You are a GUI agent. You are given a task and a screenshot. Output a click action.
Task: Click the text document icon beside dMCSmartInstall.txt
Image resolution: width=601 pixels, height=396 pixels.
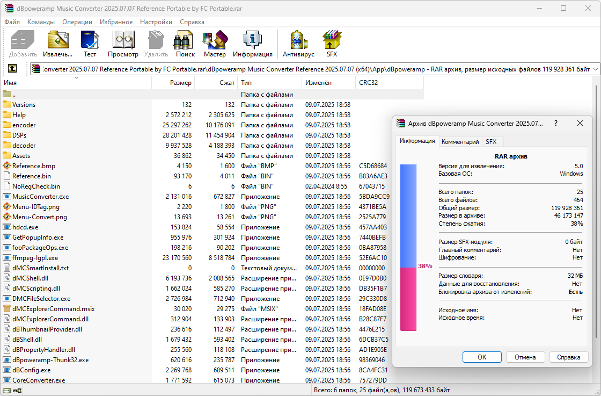[7, 268]
